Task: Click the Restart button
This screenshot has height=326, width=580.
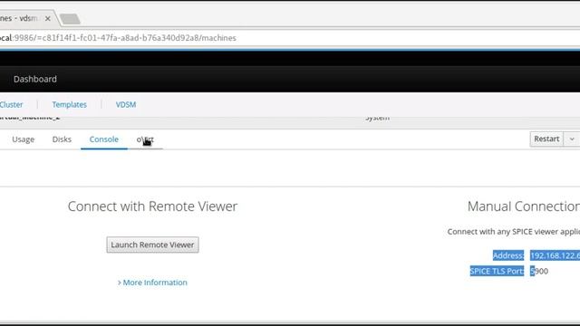Action: coord(546,139)
